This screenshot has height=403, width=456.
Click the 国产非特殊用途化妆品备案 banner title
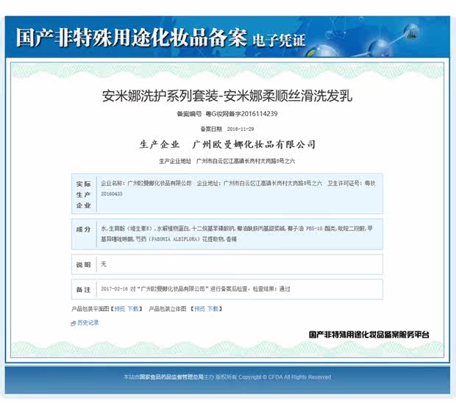pos(131,38)
